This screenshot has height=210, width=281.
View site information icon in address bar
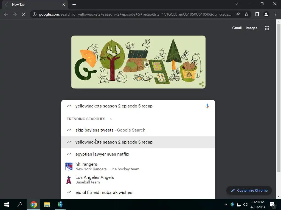(35, 14)
